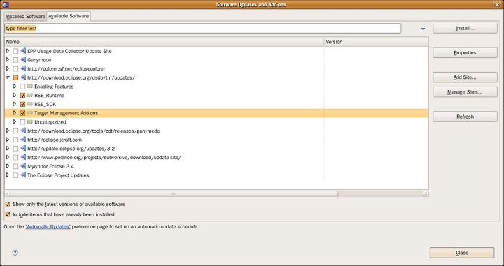The height and width of the screenshot is (266, 504).
Task: Check the EPP Usage Data Collector checkbox
Action: pyautogui.click(x=15, y=51)
